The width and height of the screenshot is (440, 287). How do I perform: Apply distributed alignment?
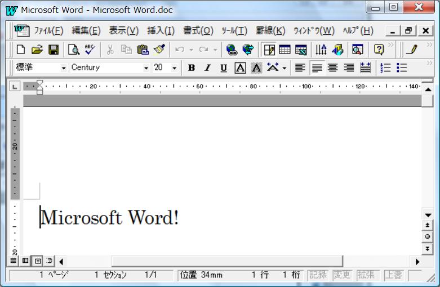point(366,68)
